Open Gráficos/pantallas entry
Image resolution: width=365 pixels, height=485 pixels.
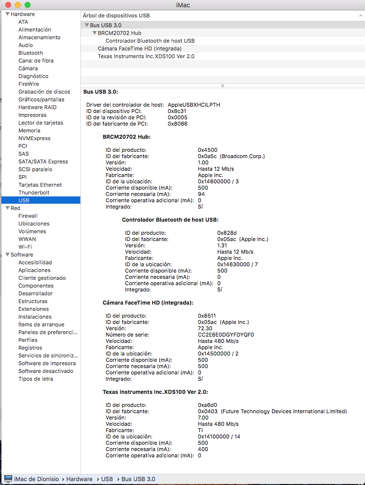41,99
